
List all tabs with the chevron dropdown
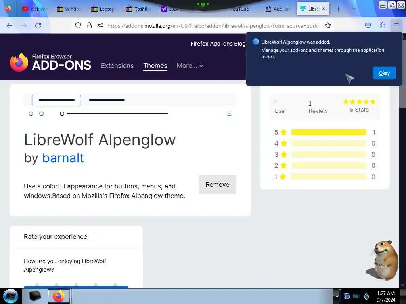coord(354,9)
